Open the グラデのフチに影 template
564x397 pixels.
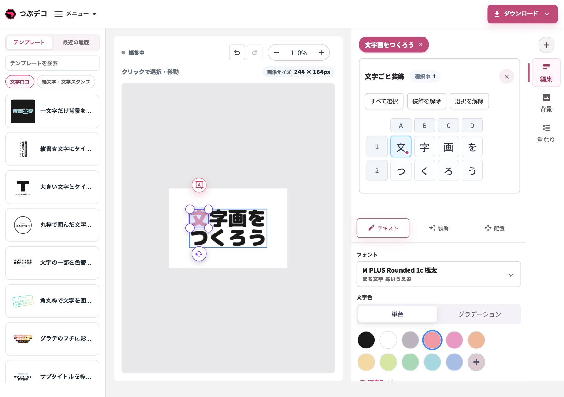tap(52, 339)
